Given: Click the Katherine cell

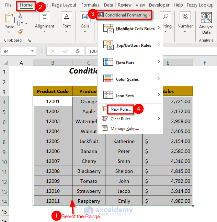Looking at the screenshot, I should [x=124, y=141].
